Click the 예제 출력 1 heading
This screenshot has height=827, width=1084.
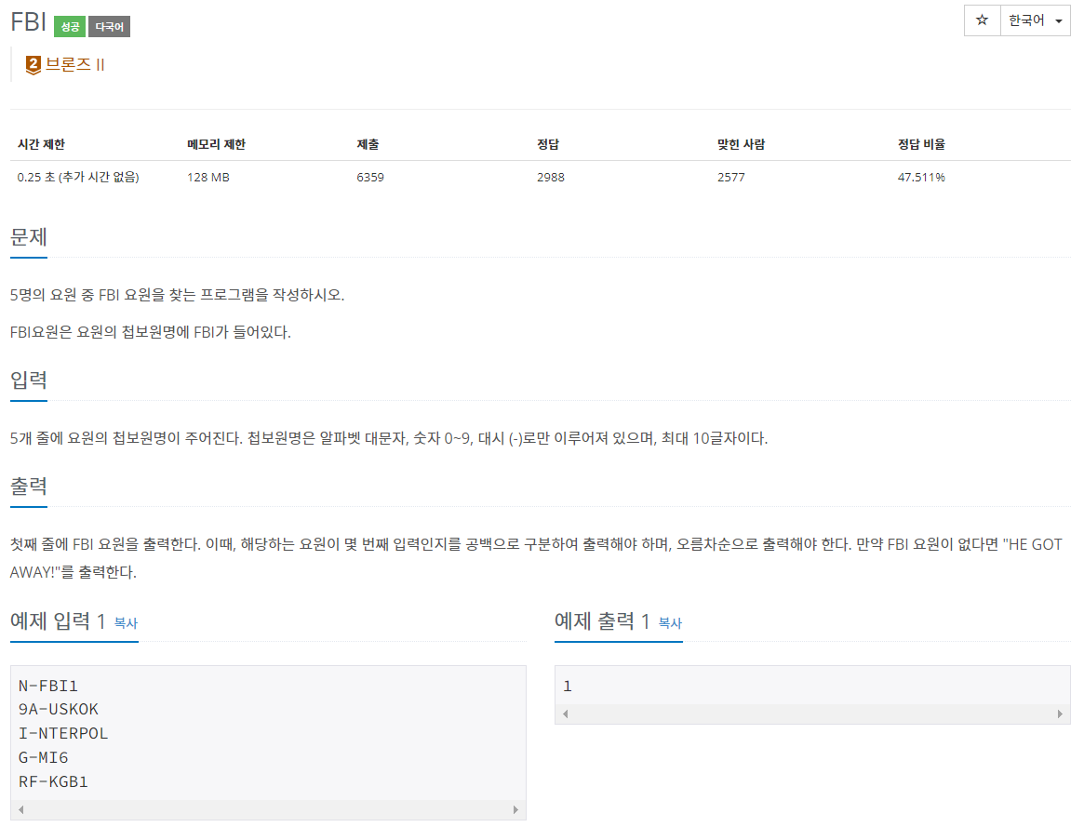pos(602,621)
